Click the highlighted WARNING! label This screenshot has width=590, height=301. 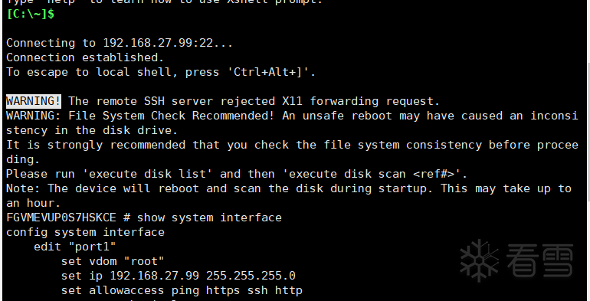(x=34, y=101)
